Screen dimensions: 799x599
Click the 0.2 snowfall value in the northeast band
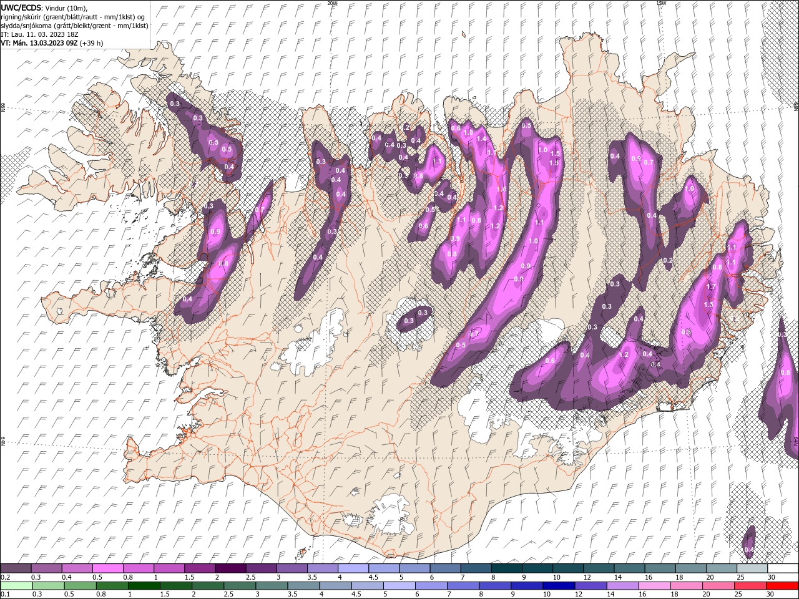[668, 261]
